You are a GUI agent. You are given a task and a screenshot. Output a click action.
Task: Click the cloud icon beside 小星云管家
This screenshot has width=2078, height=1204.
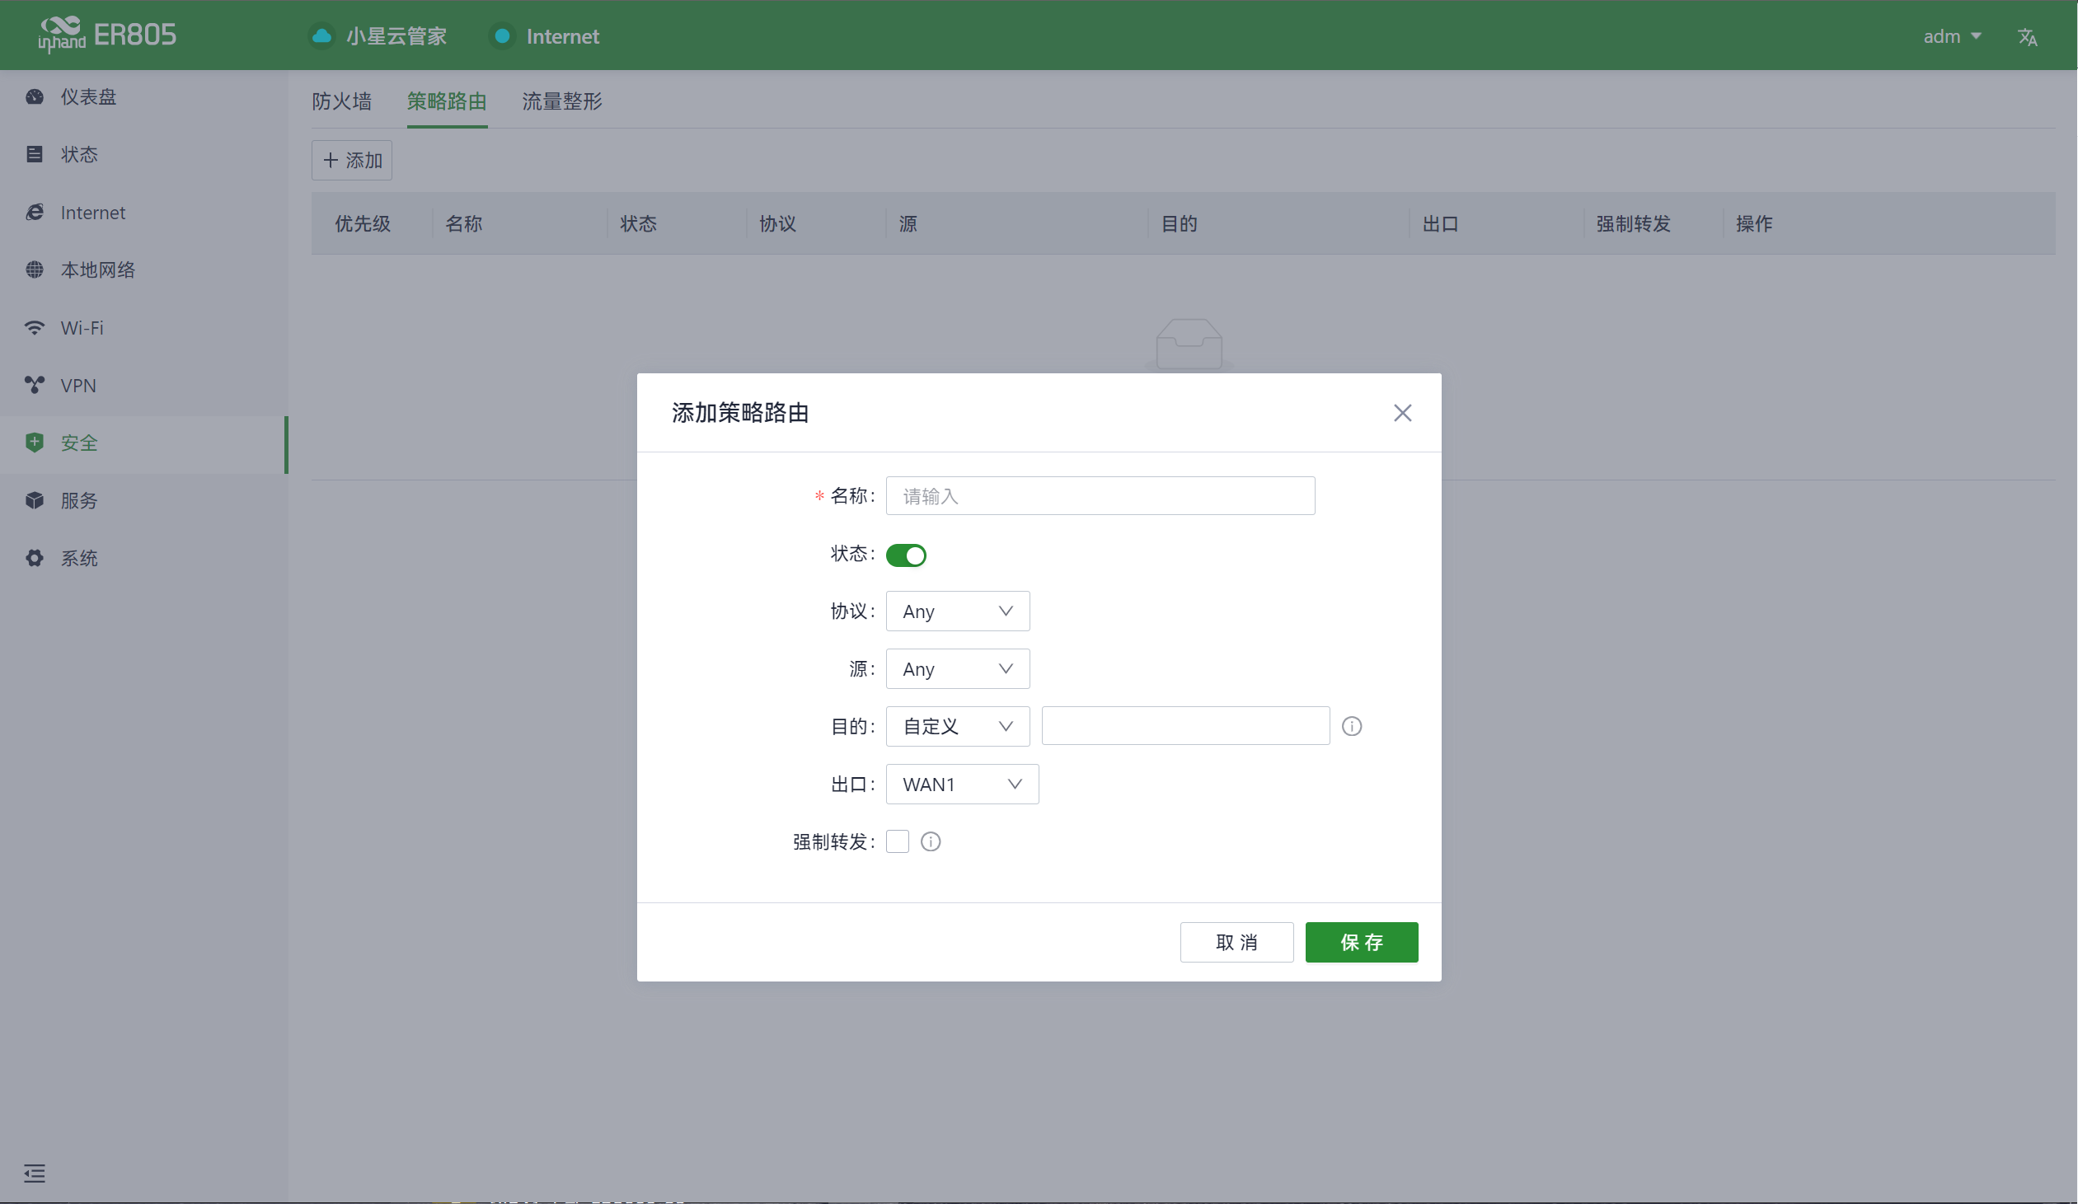(321, 36)
